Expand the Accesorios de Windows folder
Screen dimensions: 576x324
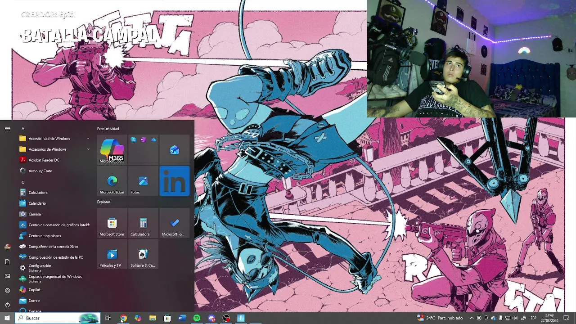coord(54,149)
